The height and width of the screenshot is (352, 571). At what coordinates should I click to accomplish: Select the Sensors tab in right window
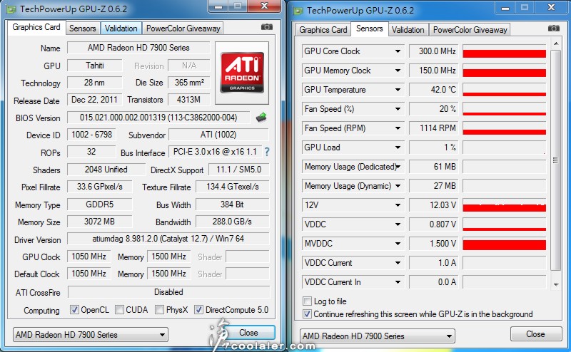coord(369,29)
